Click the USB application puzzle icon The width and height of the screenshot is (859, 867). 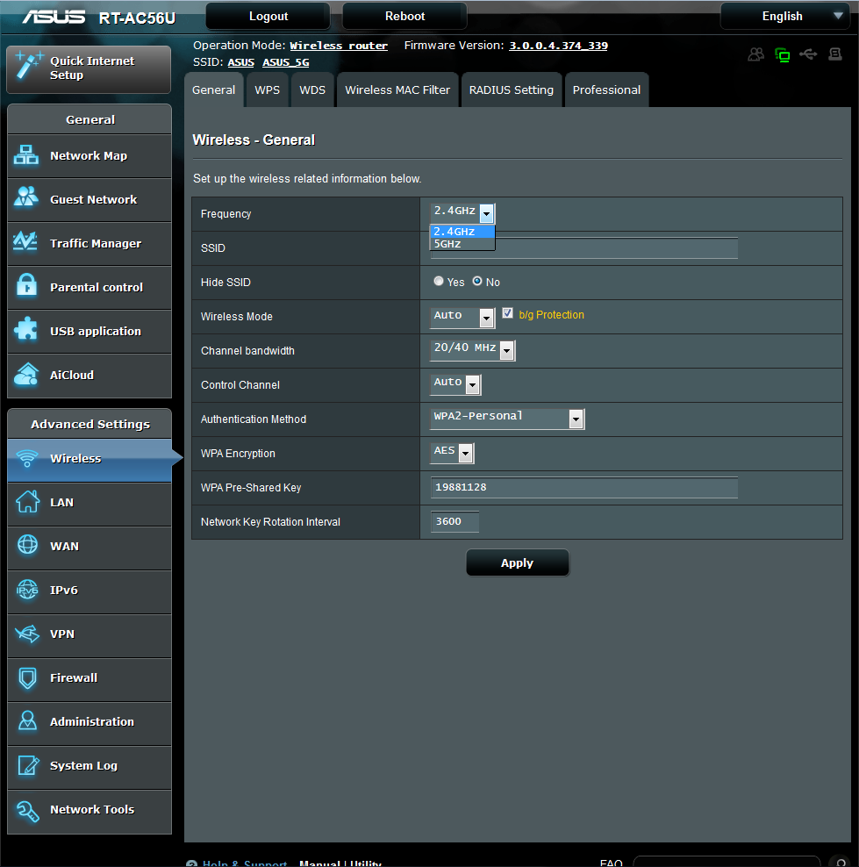point(25,329)
